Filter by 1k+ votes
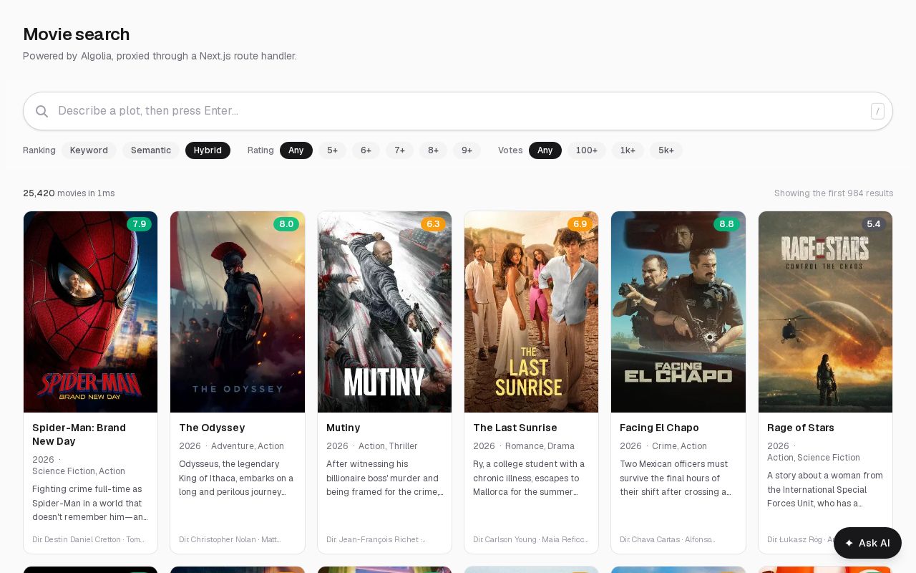This screenshot has width=916, height=573. 628,150
